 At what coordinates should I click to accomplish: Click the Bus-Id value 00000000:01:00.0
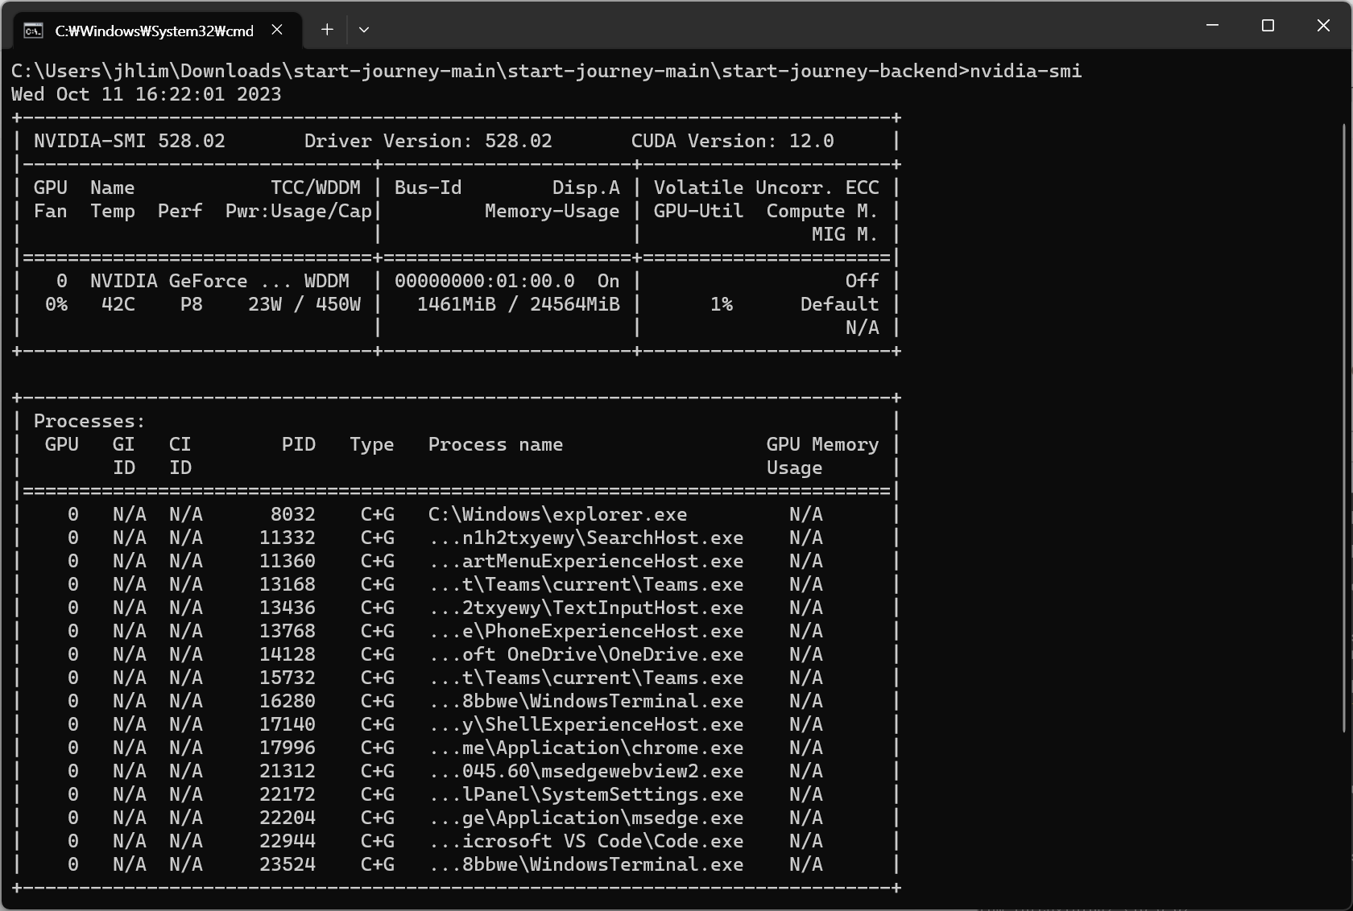click(x=485, y=281)
